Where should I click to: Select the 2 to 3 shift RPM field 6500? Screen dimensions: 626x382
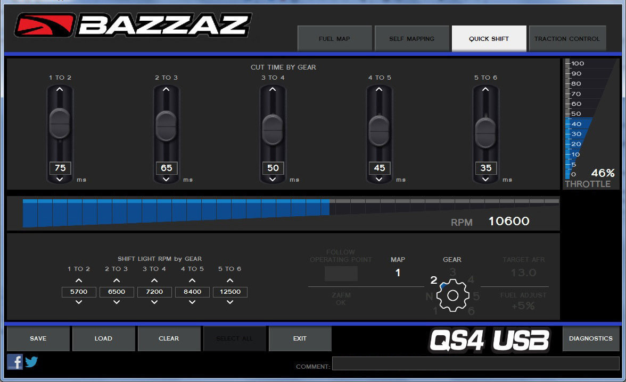(117, 292)
